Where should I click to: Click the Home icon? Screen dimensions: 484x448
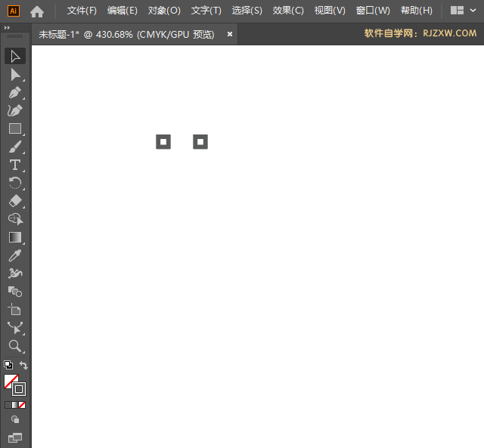coord(37,12)
